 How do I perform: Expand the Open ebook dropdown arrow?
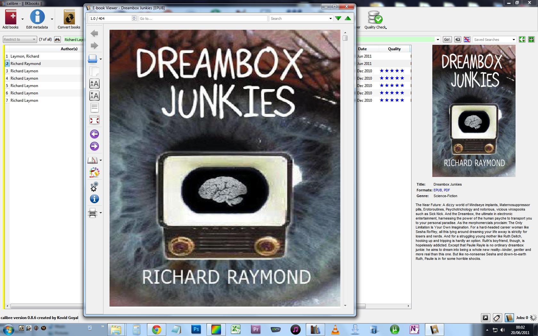(101, 59)
